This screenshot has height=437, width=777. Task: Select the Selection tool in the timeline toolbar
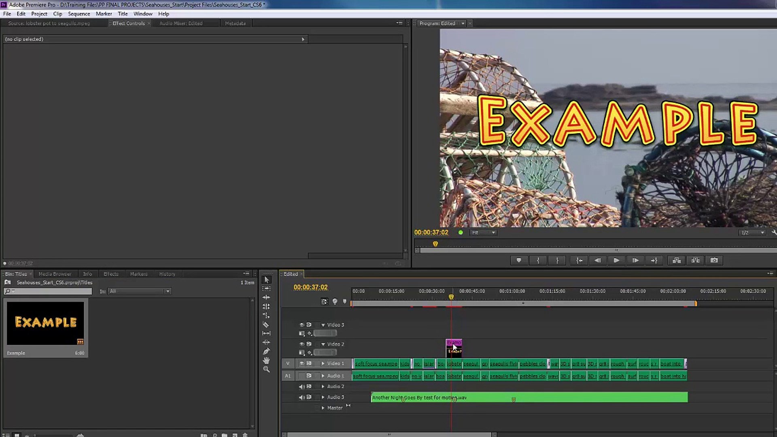click(266, 280)
